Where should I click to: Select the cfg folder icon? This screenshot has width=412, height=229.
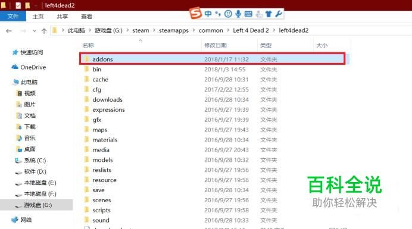coord(87,89)
